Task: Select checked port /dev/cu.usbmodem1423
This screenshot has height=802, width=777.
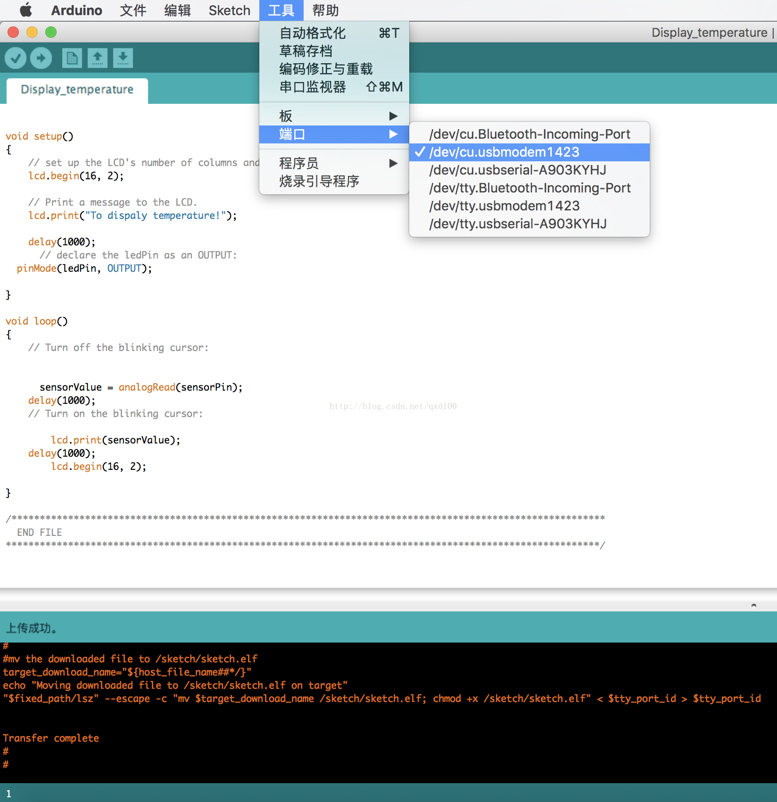Action: pos(529,152)
